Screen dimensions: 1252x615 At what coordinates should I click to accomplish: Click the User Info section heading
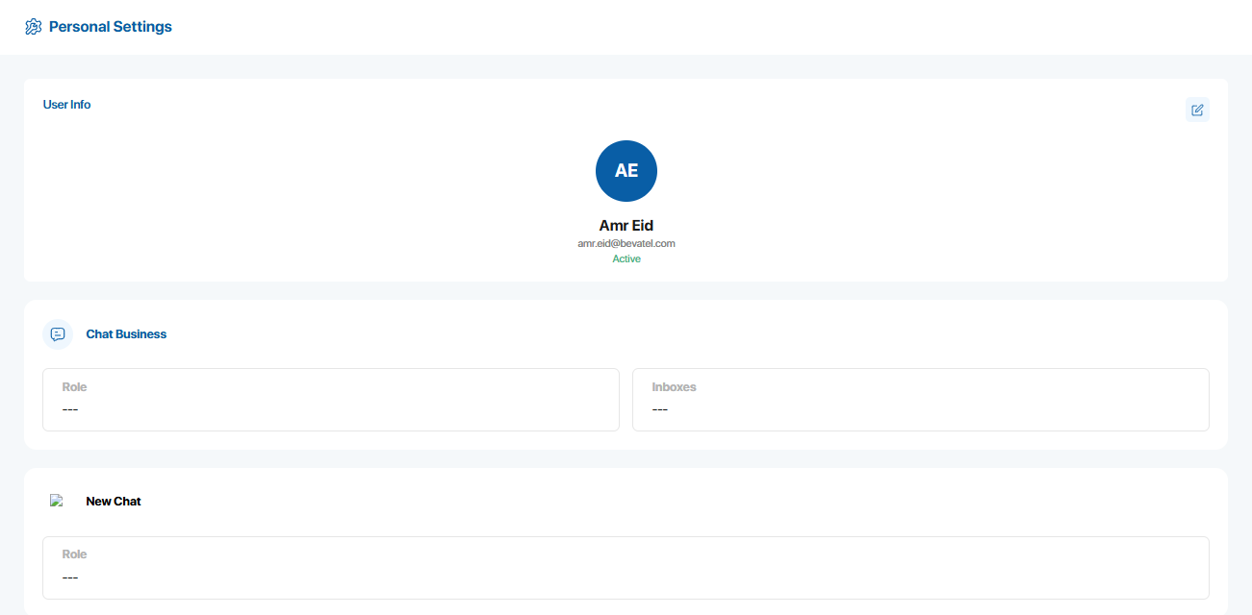point(66,105)
